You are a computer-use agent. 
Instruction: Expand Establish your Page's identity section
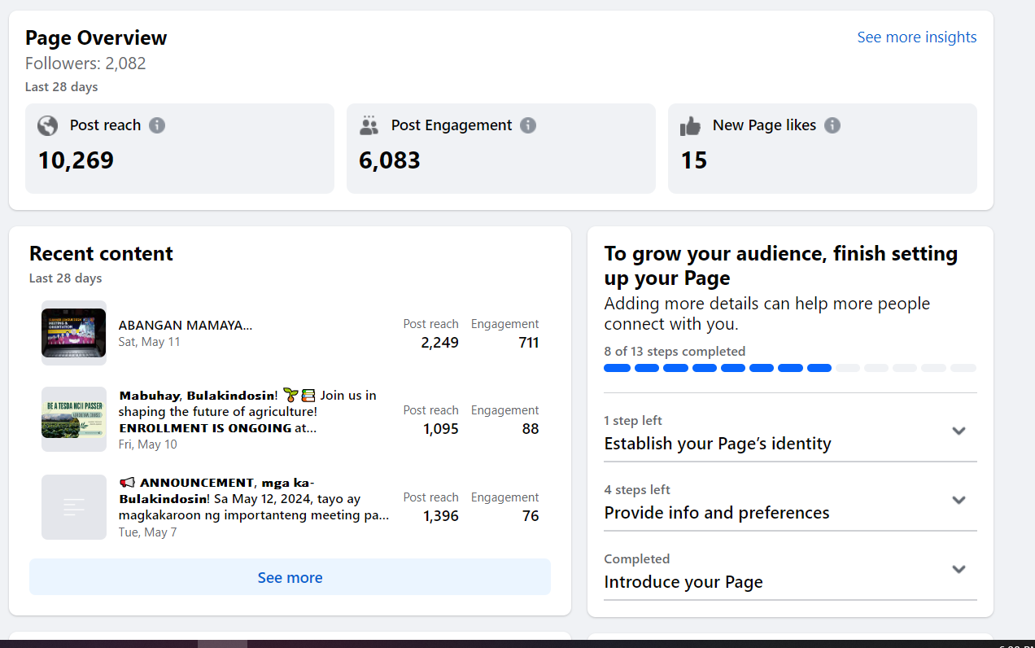(x=959, y=431)
